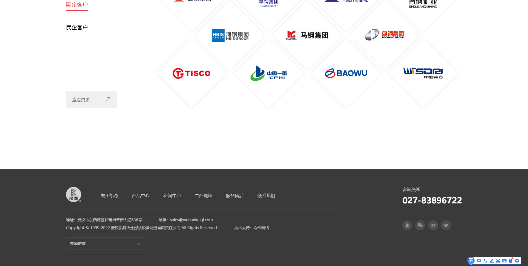This screenshot has height=266, width=528.
Task: Open 联系我们 footer menu item
Action: (x=266, y=195)
